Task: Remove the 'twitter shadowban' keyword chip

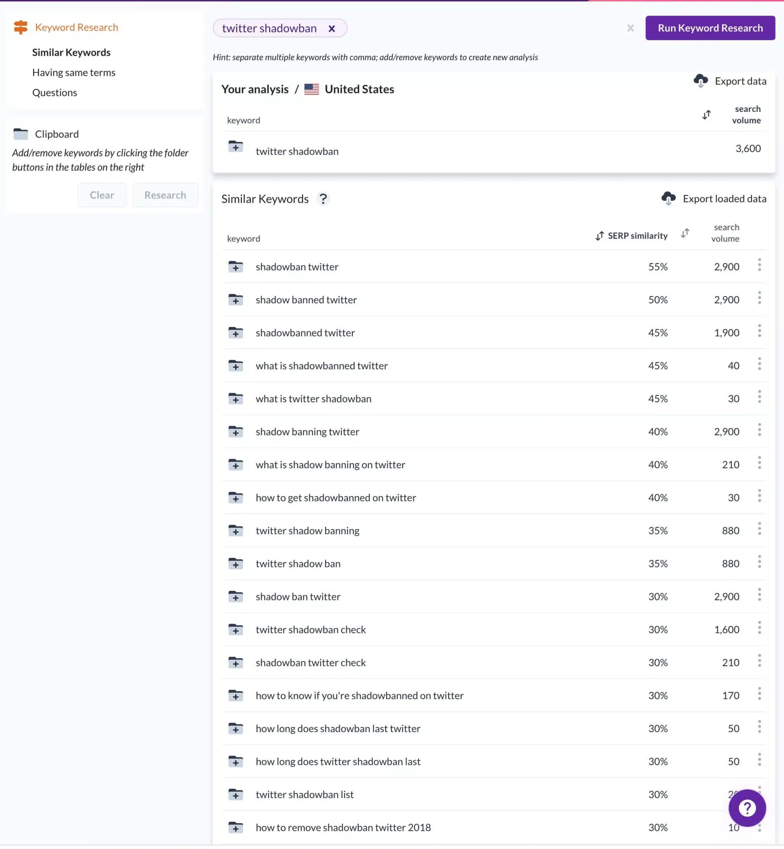Action: pos(332,28)
